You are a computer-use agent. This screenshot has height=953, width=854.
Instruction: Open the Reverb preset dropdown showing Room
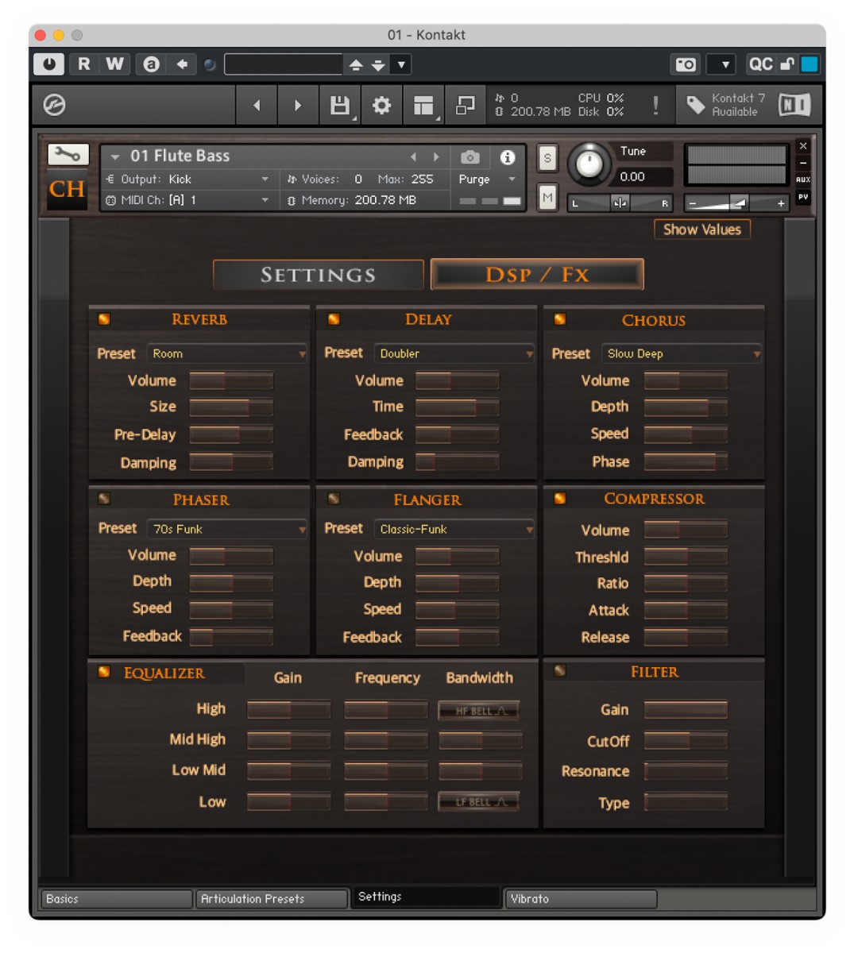click(x=226, y=353)
